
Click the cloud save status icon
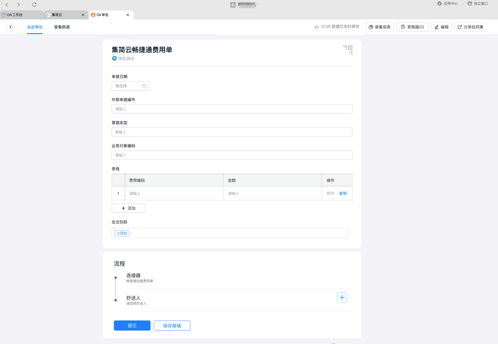tap(316, 27)
